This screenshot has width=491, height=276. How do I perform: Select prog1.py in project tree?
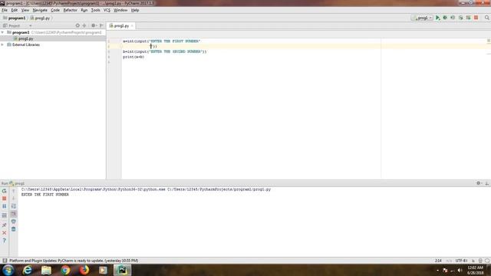25,39
